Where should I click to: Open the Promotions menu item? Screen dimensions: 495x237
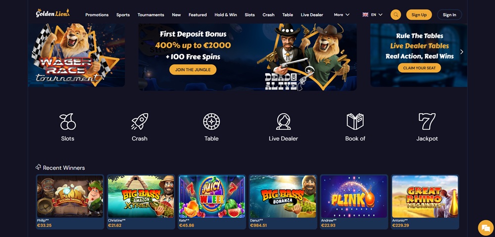[x=97, y=15]
